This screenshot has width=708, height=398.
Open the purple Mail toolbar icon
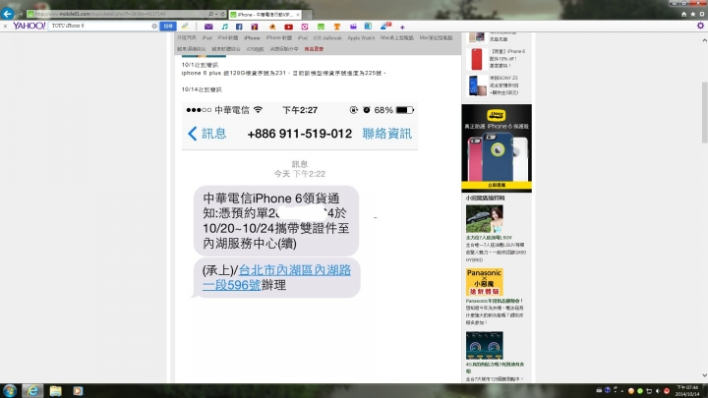pyautogui.click(x=208, y=27)
